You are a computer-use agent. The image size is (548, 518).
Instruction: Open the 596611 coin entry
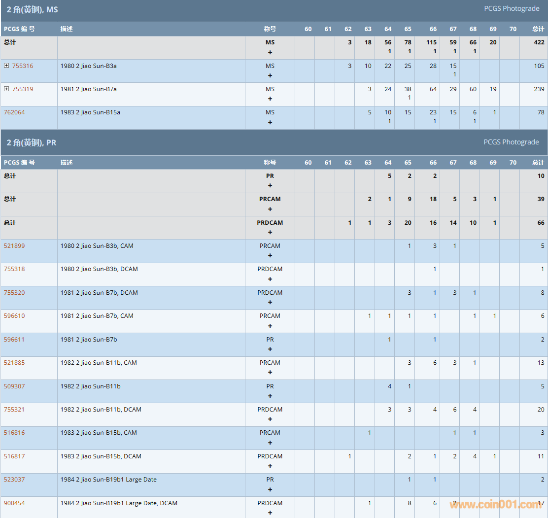[x=14, y=339]
